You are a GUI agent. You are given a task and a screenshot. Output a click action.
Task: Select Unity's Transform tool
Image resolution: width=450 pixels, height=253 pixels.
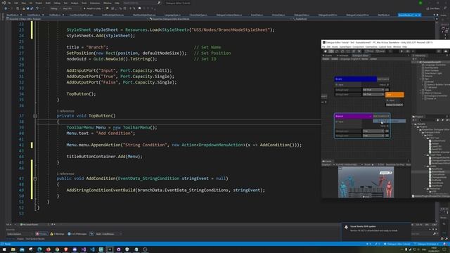[353, 51]
